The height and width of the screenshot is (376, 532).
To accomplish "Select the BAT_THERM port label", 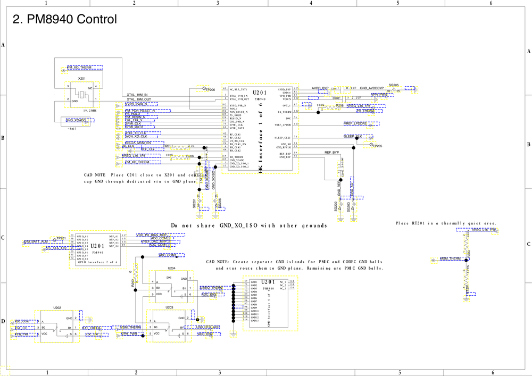I will tap(92, 328).
